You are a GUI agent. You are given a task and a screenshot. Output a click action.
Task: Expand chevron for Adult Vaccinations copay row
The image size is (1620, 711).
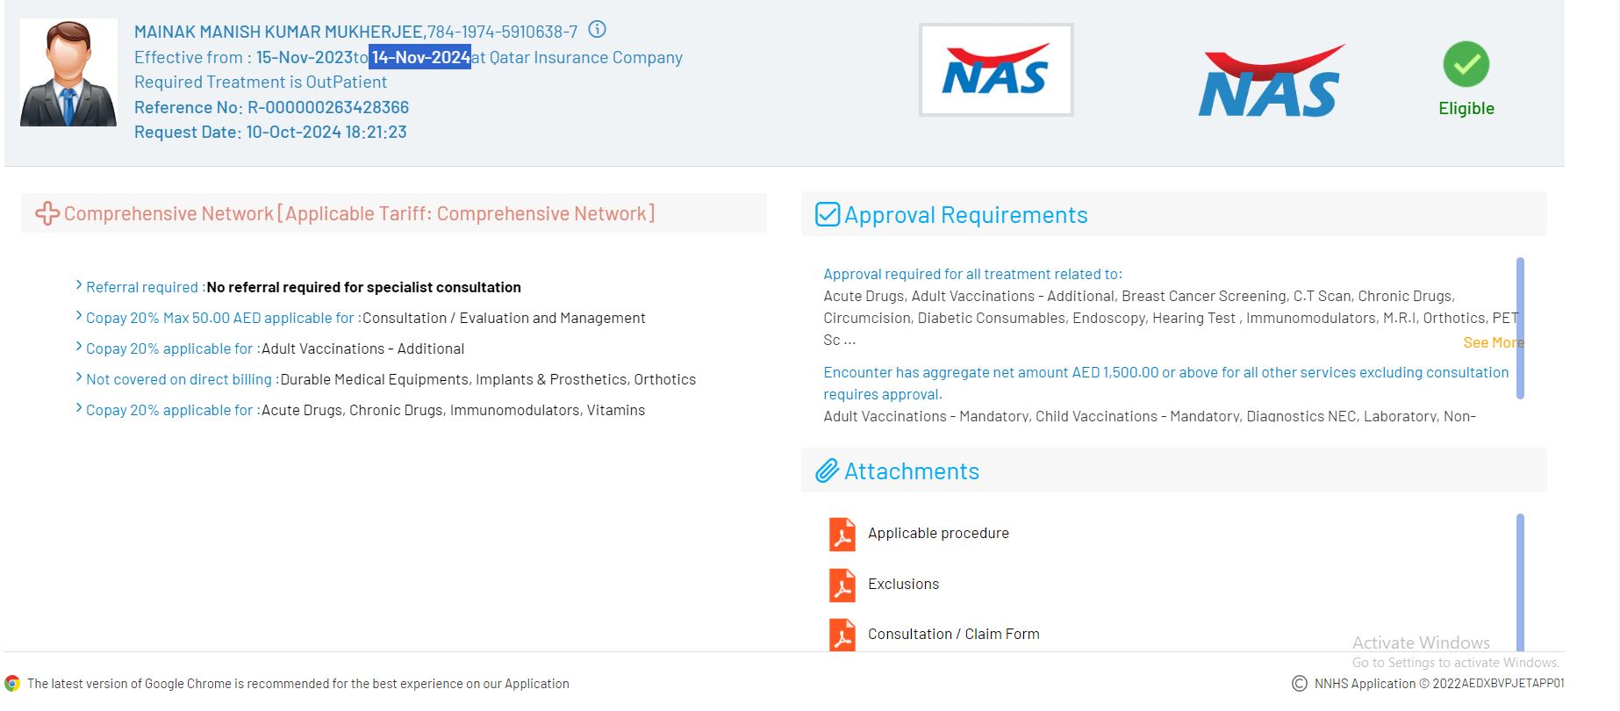pos(79,347)
